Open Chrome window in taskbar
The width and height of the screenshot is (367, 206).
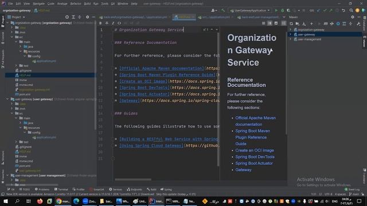click(x=63, y=201)
